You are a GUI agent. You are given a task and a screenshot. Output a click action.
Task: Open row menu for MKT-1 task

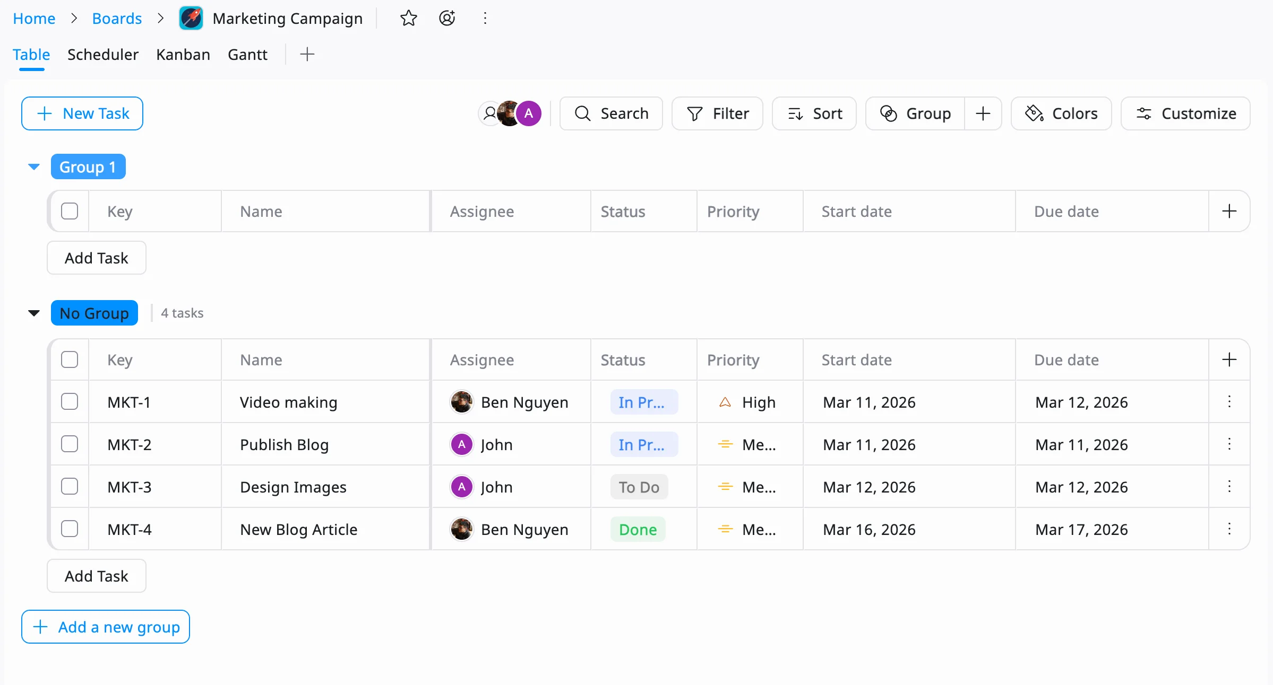[x=1229, y=402]
